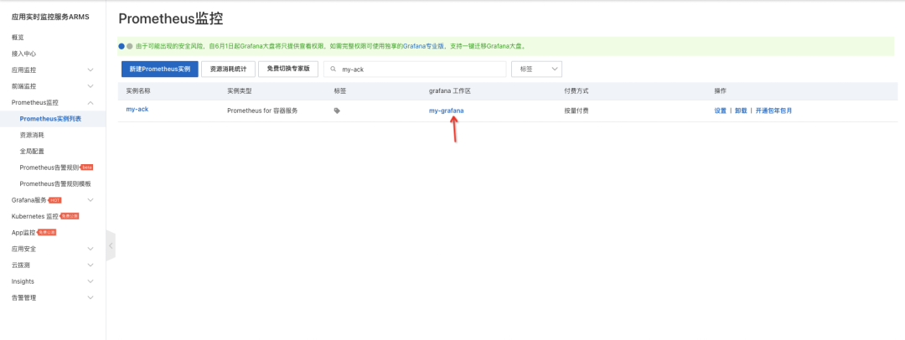Click 设置 for my-ack instance
Image resolution: width=905 pixels, height=340 pixels.
pyautogui.click(x=721, y=111)
